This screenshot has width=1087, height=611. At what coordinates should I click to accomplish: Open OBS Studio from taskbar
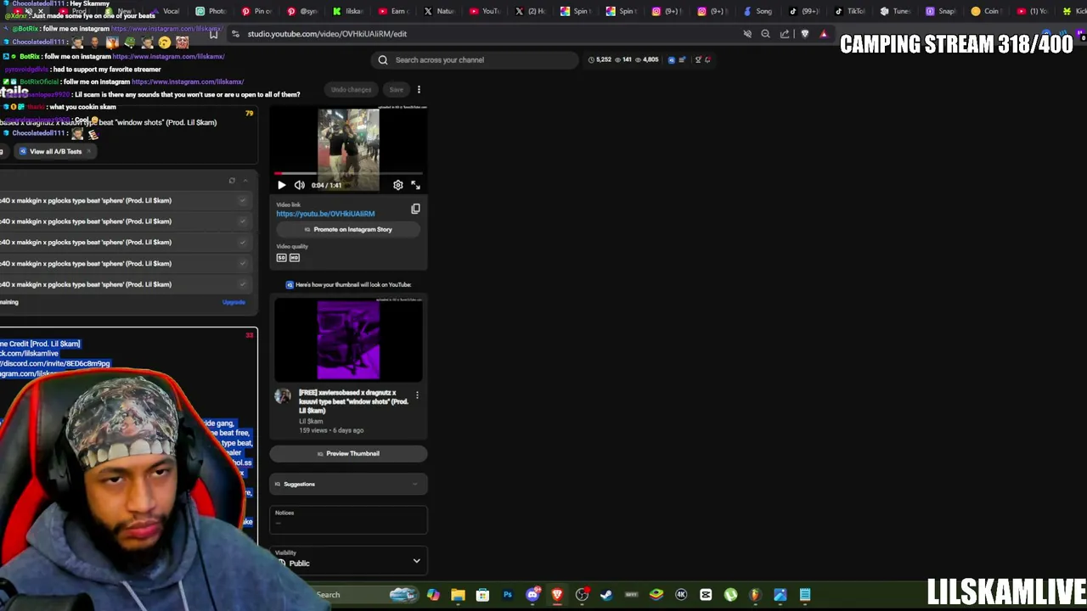coord(582,595)
